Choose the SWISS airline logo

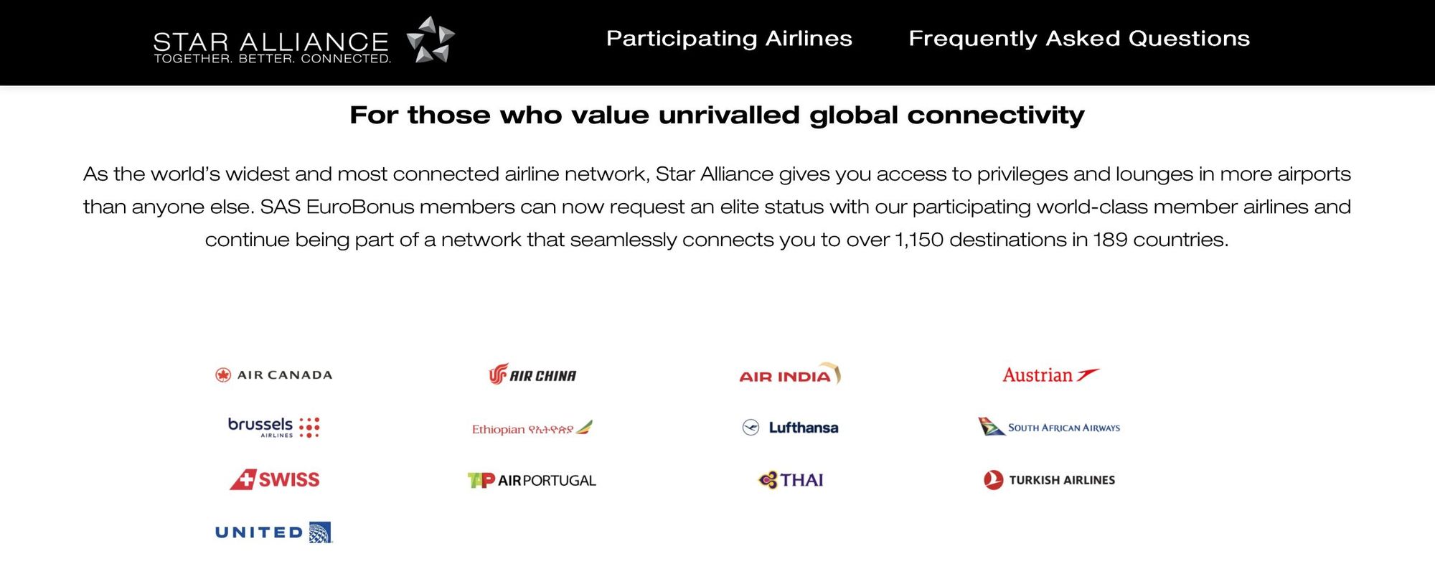click(274, 479)
